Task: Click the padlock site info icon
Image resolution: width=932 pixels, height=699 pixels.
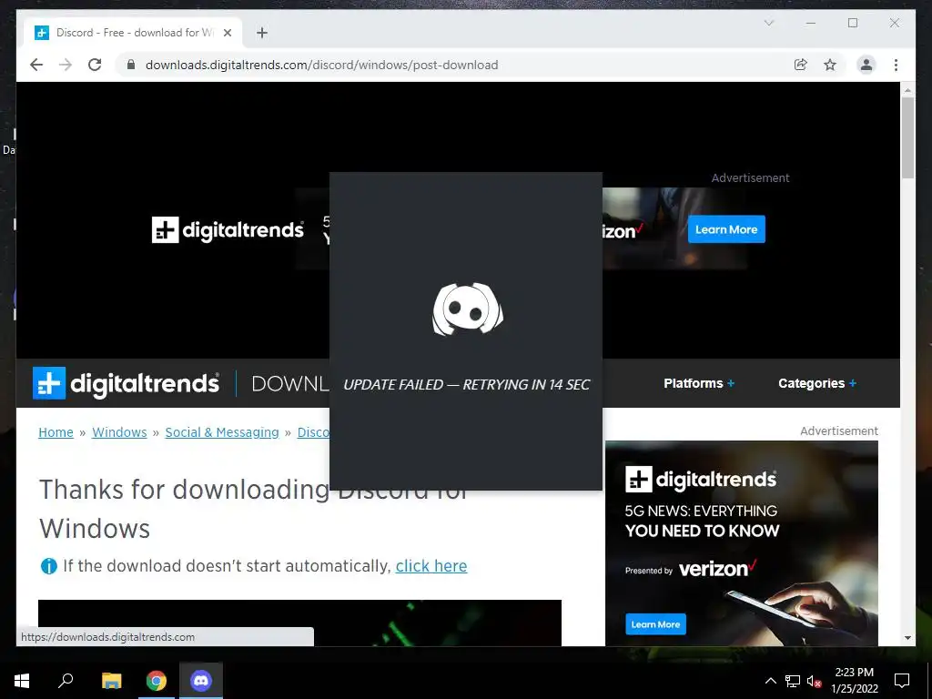Action: coord(131,65)
